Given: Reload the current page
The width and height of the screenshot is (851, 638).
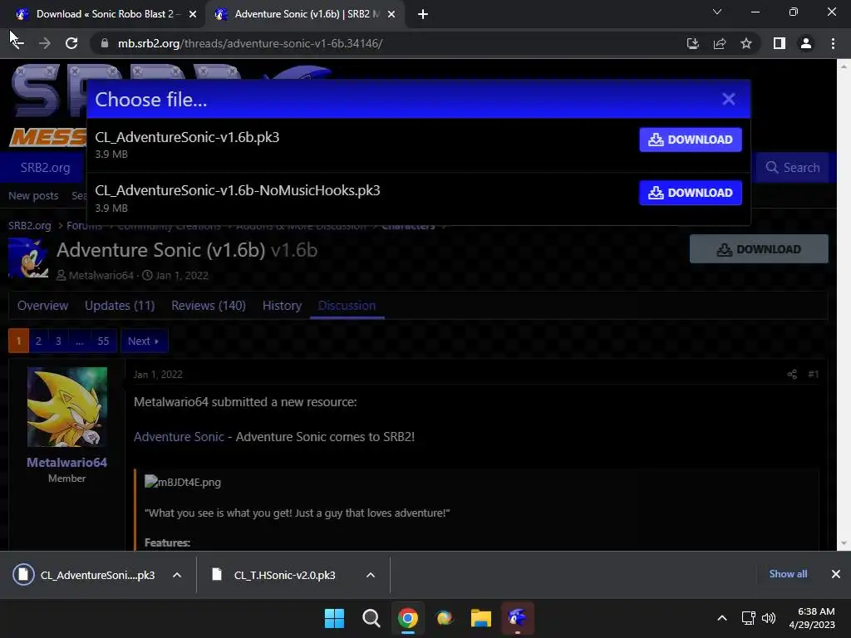Looking at the screenshot, I should pos(71,43).
